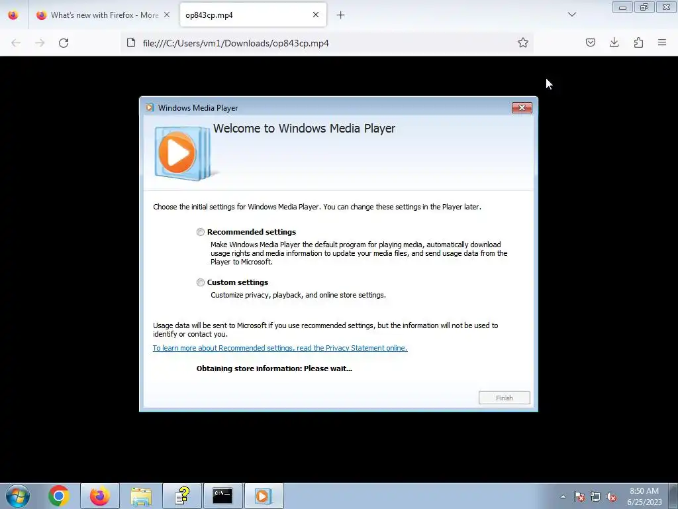The image size is (678, 509).
Task: Close the What's new with Firefox tab
Action: pos(167,15)
